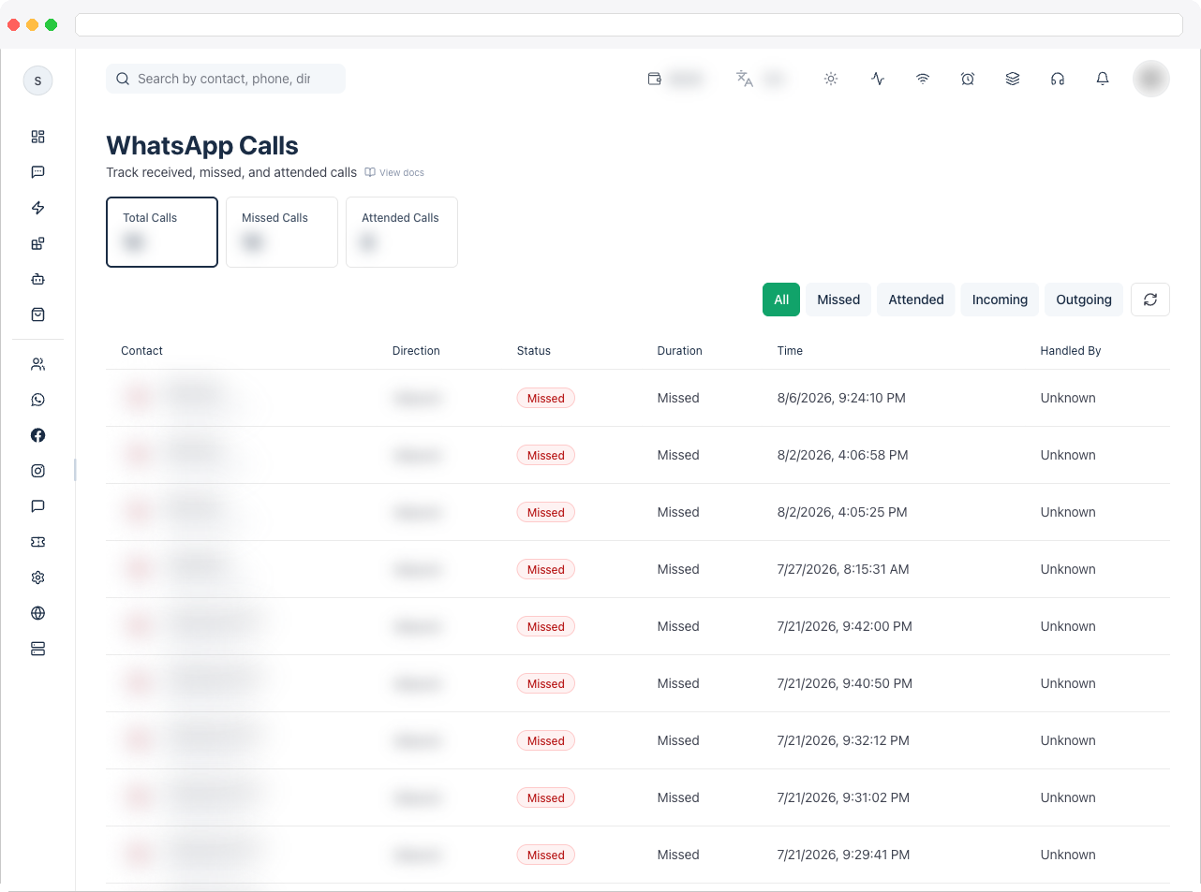
Task: Open the shopping bag icon in sidebar
Action: (x=37, y=314)
